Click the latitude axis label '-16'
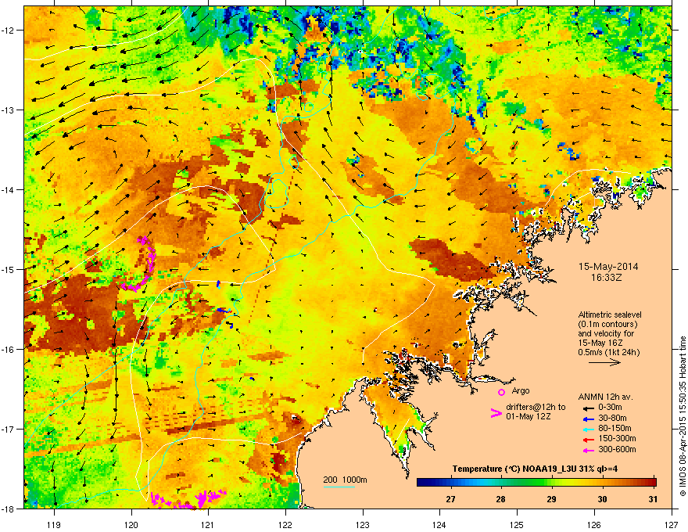 tap(9, 349)
